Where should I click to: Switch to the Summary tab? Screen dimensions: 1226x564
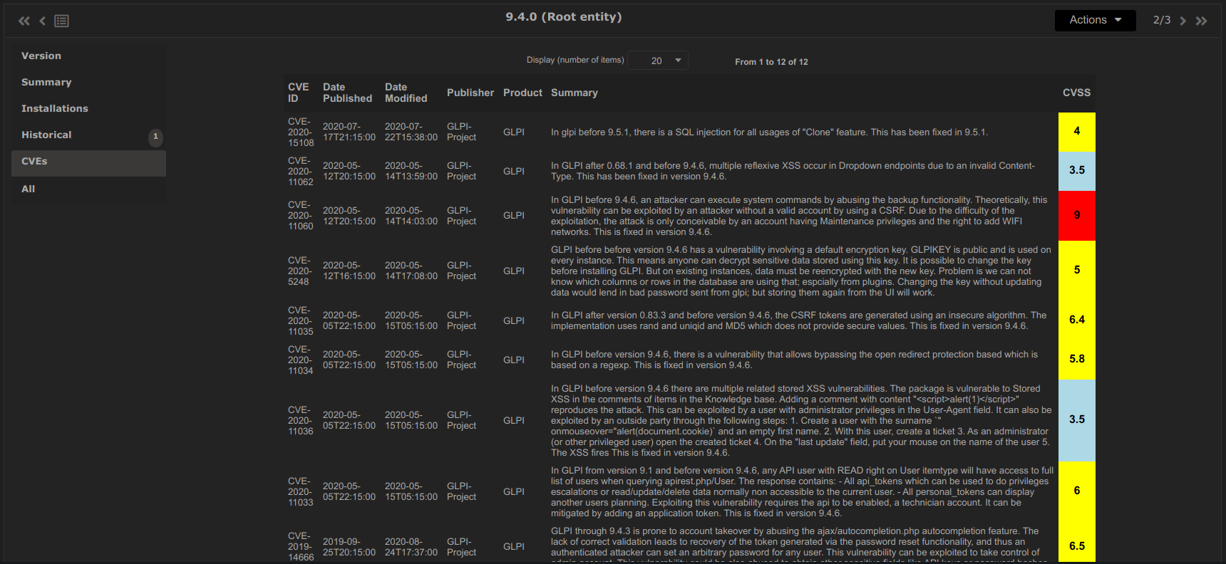(x=88, y=82)
